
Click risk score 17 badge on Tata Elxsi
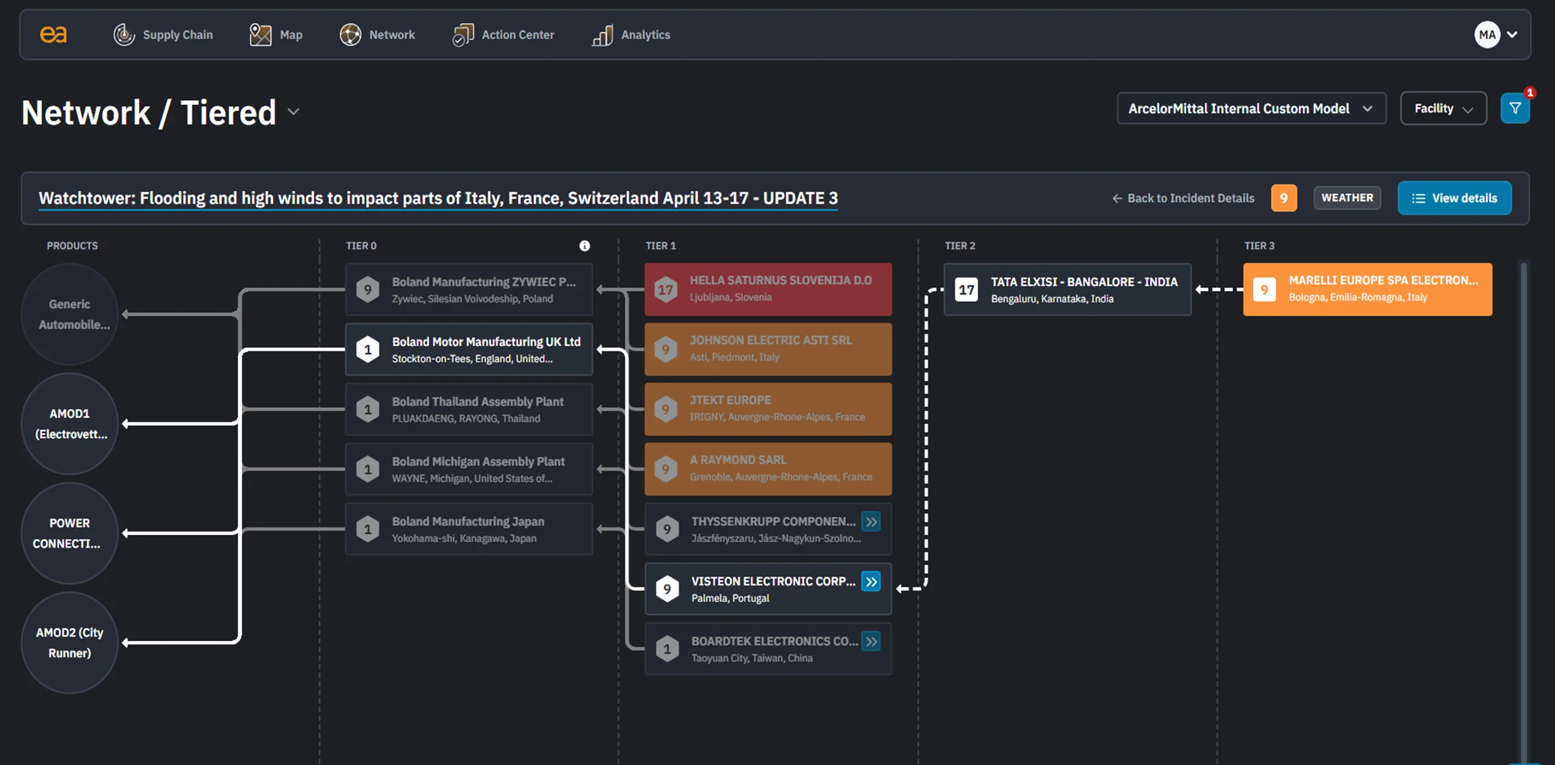[966, 290]
